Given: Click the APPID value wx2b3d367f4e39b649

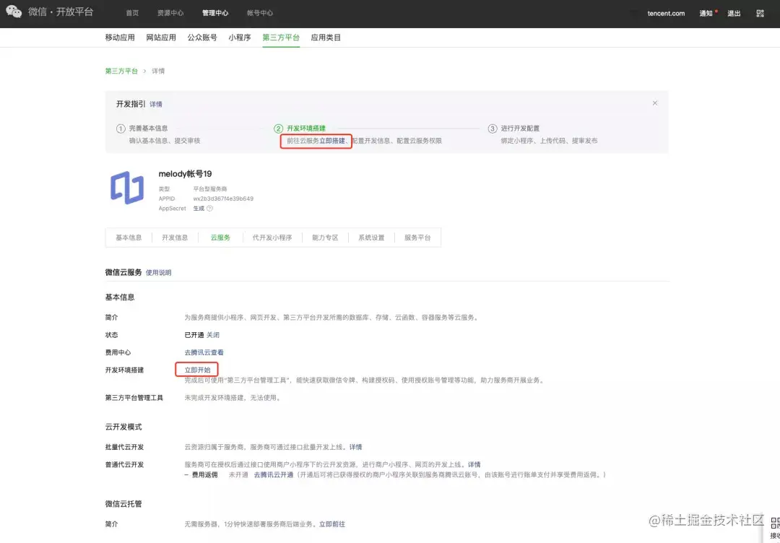Looking at the screenshot, I should [223, 199].
